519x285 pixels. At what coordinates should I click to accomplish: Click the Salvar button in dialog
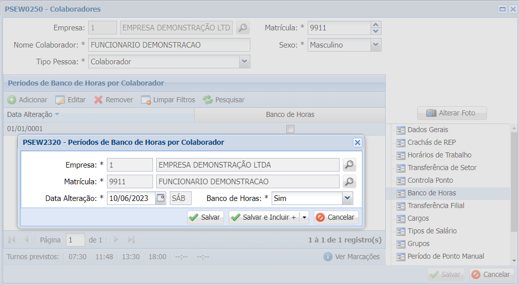click(205, 217)
